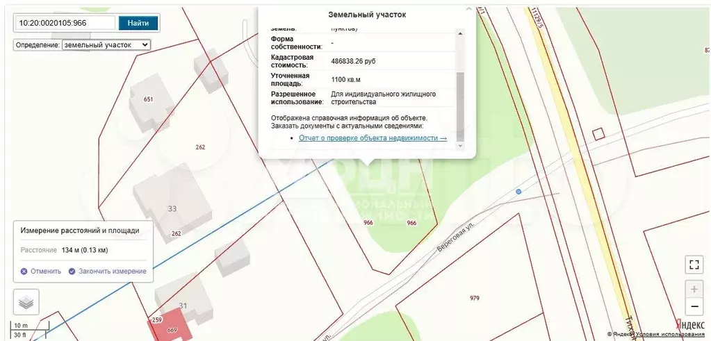Select parcel labeled 979 on map

tap(475, 298)
